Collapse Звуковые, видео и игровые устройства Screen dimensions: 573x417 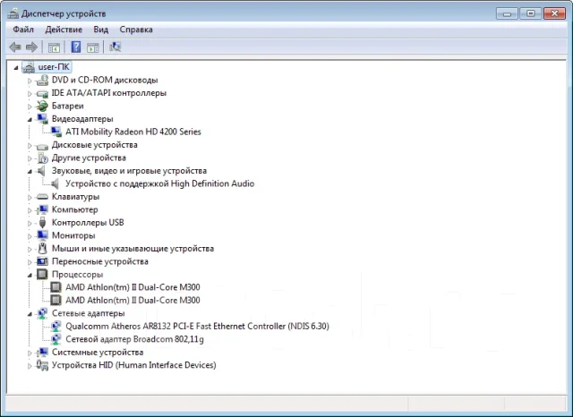coord(30,172)
